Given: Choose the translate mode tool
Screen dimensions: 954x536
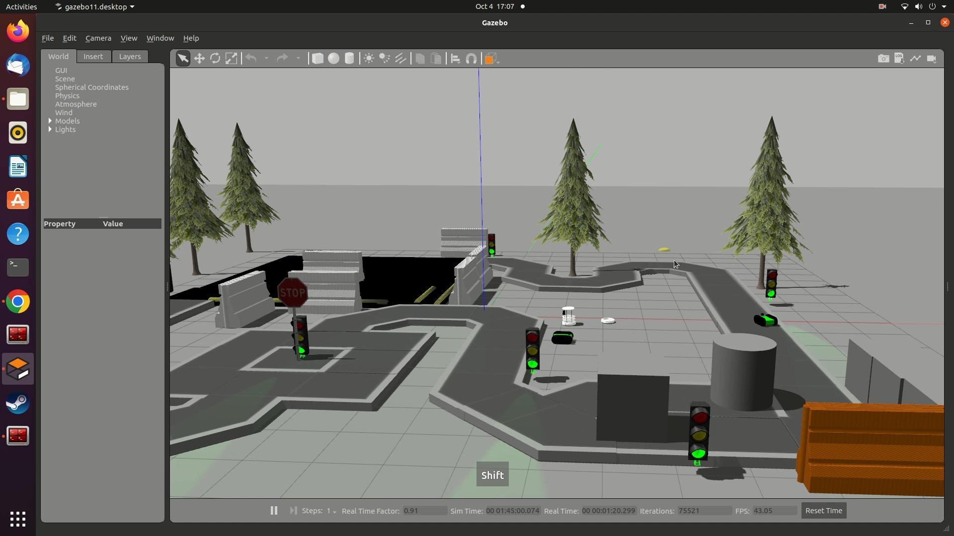Looking at the screenshot, I should [199, 59].
